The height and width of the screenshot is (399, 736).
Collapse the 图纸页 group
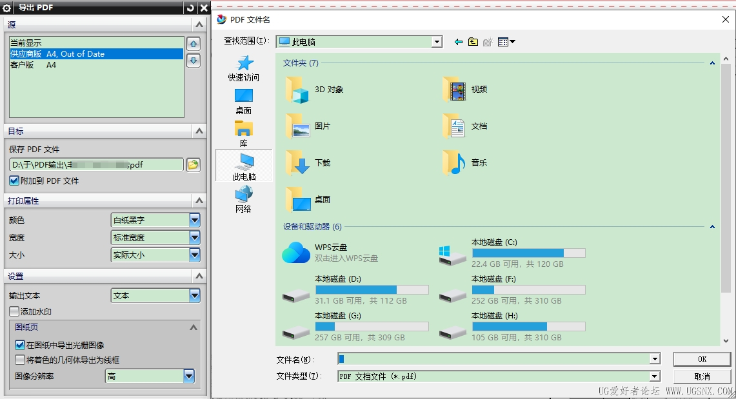pos(194,327)
